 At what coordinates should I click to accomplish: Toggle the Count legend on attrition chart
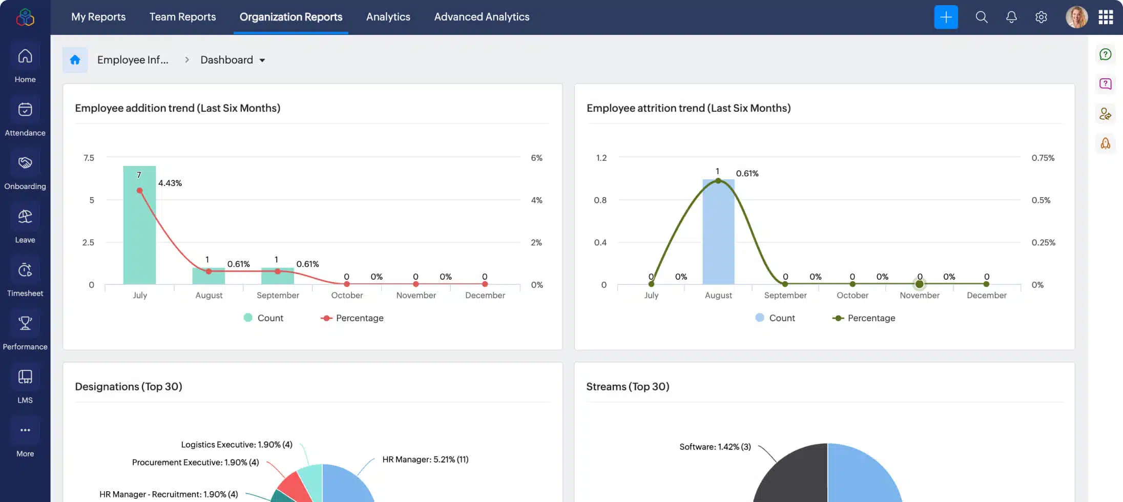(x=775, y=318)
